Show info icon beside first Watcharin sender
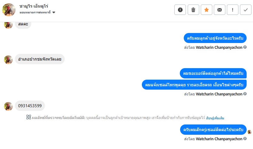 coord(245,47)
